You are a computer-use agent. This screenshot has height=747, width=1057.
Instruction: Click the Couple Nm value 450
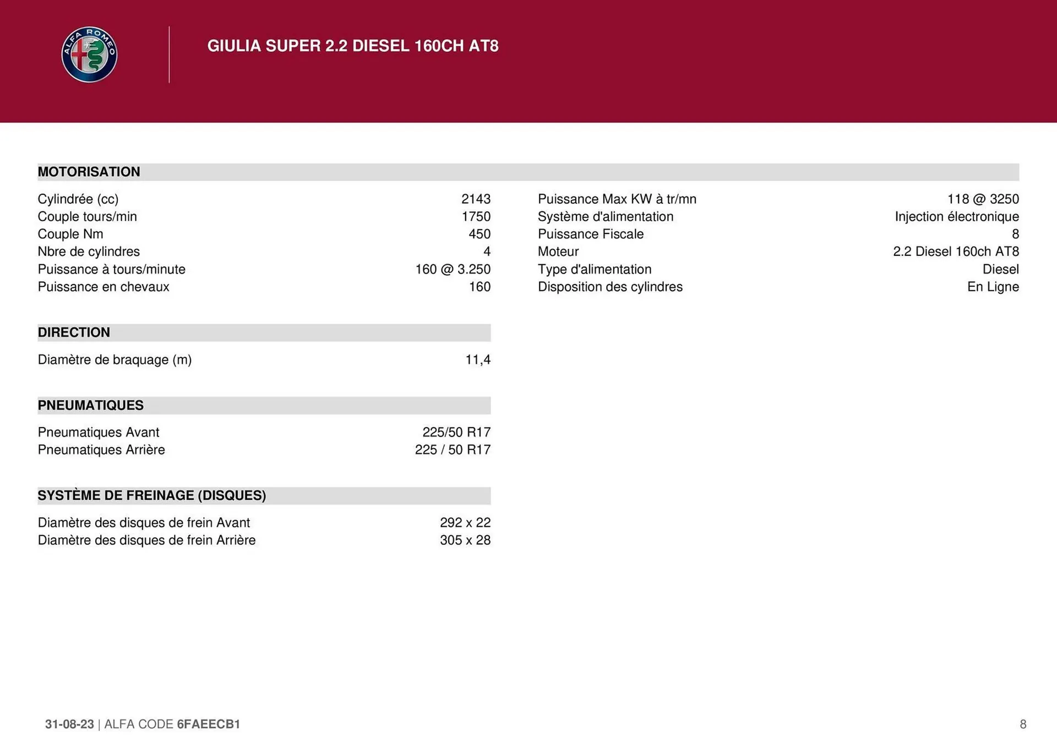click(480, 234)
